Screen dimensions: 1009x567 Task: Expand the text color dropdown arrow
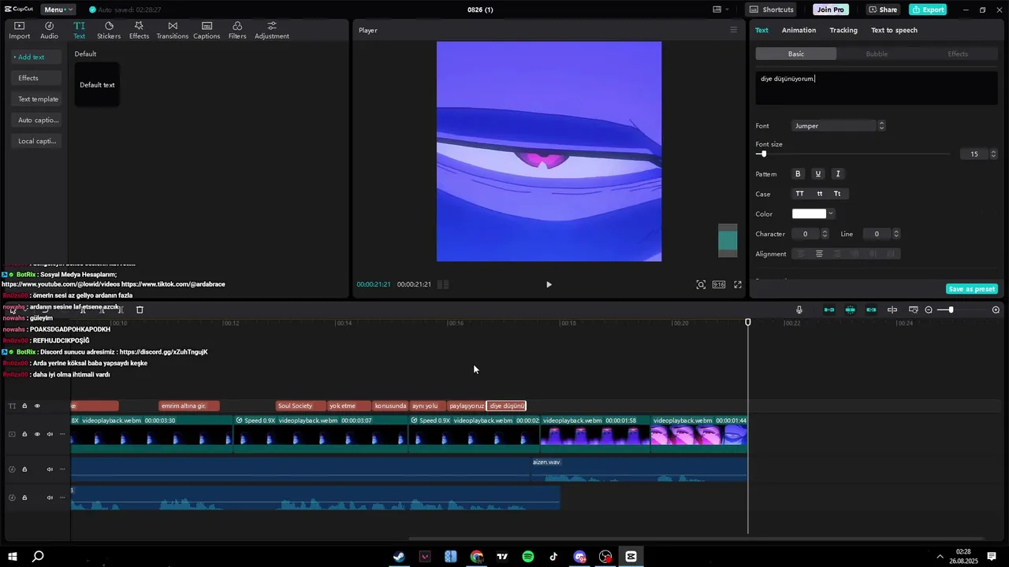(x=830, y=214)
